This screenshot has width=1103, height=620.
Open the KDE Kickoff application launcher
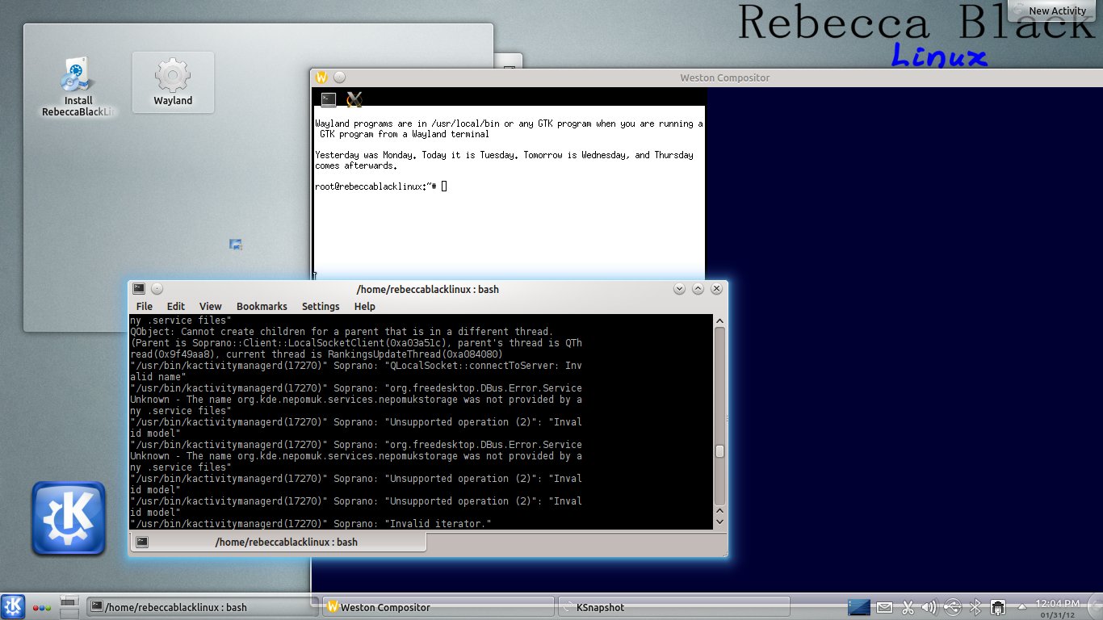[x=11, y=606]
